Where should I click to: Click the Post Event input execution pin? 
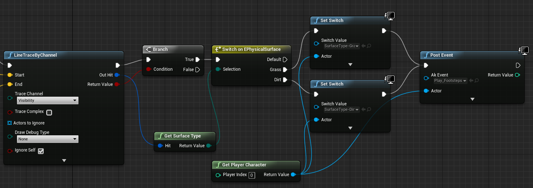(426, 65)
